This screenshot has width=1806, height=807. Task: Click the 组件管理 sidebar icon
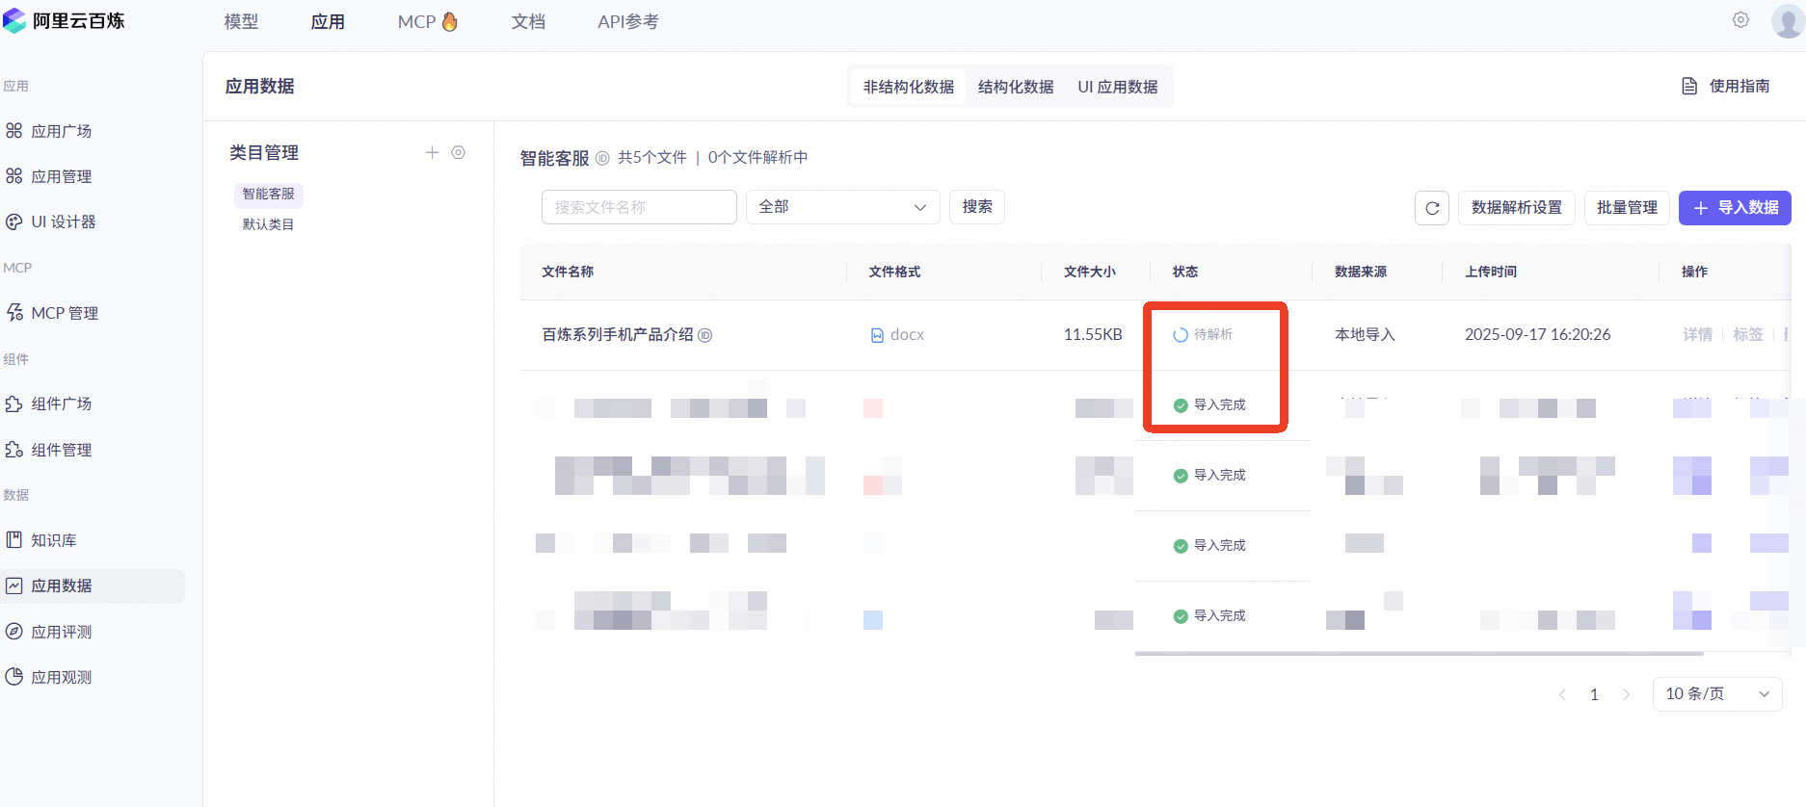(14, 450)
